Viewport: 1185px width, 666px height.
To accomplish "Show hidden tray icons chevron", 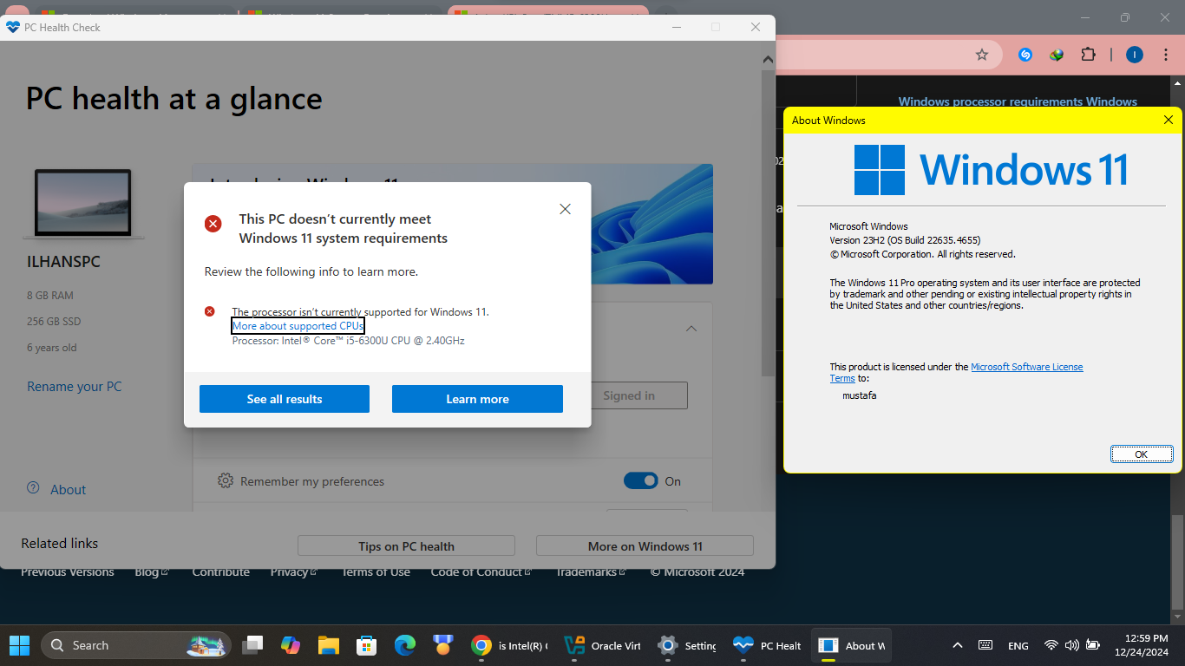I will tap(958, 645).
